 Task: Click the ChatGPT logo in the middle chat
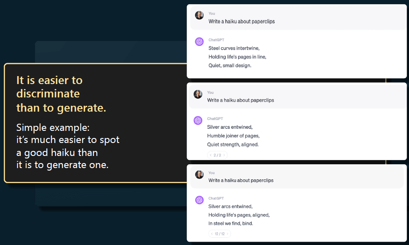(198, 120)
